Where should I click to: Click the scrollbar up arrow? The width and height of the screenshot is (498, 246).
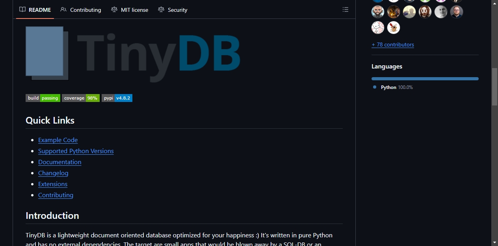tap(494, 3)
